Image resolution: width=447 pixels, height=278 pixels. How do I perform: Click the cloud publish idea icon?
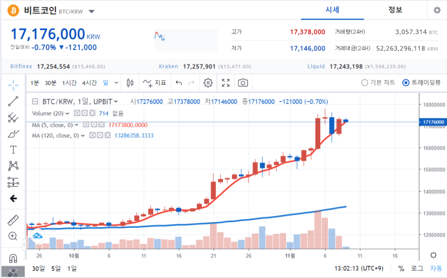coord(37,236)
